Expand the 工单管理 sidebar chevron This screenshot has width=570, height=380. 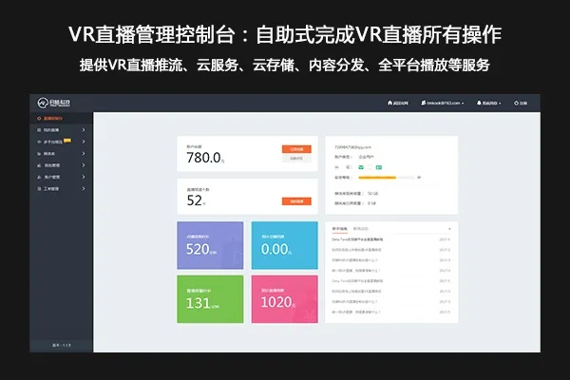[x=84, y=188]
